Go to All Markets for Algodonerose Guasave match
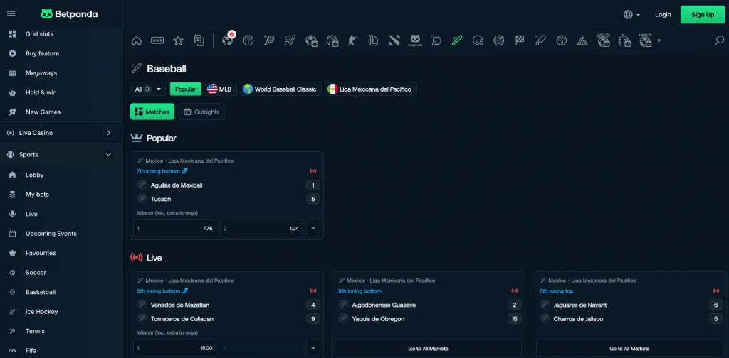 [x=428, y=349]
